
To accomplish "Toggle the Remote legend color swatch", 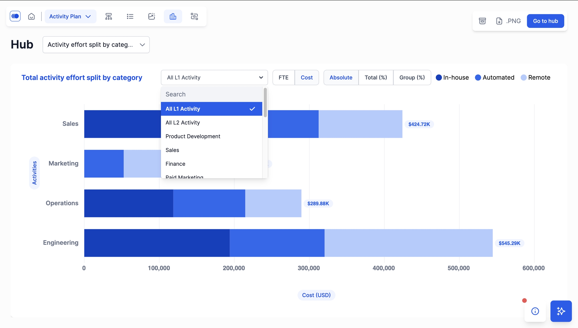I will click(524, 78).
